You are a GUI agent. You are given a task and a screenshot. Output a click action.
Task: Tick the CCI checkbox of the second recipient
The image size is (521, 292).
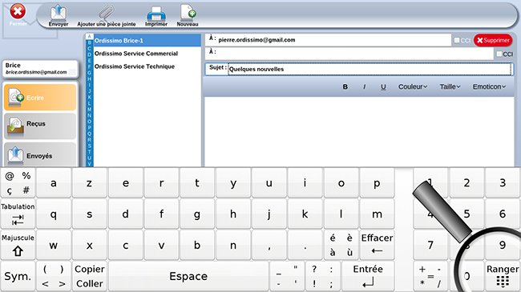tap(499, 54)
